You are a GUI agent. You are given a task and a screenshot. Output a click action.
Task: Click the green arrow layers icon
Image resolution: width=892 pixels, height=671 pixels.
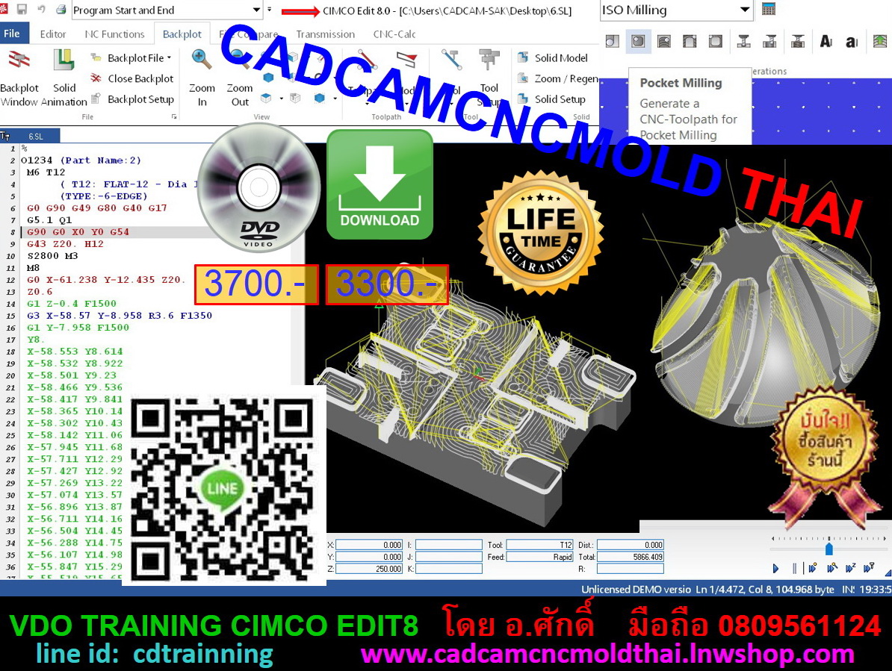(x=879, y=42)
